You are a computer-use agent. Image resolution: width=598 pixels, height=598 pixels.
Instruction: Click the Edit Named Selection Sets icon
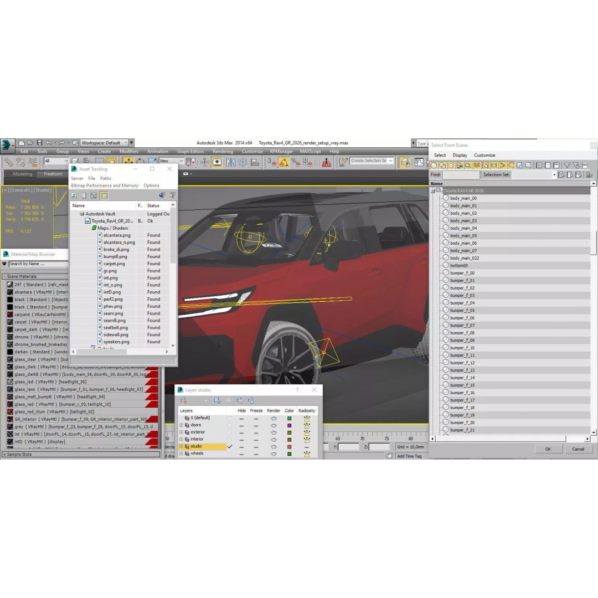point(344,162)
